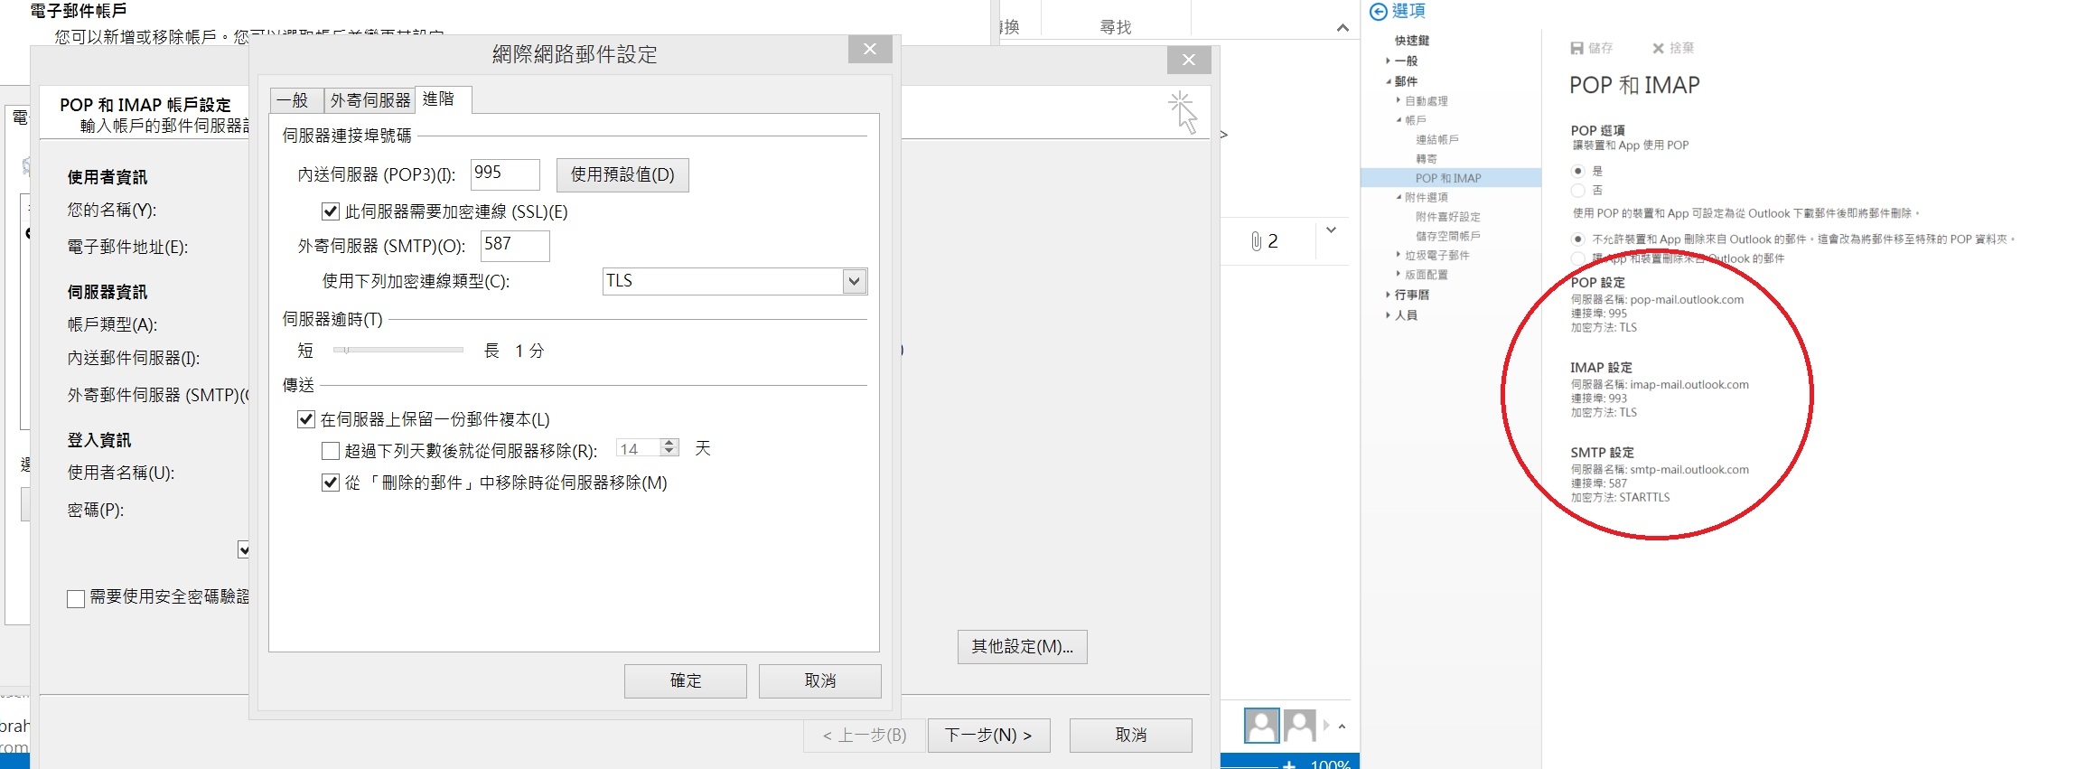Expand the 人員 options section
Screen dimensions: 2077x769
click(1388, 315)
